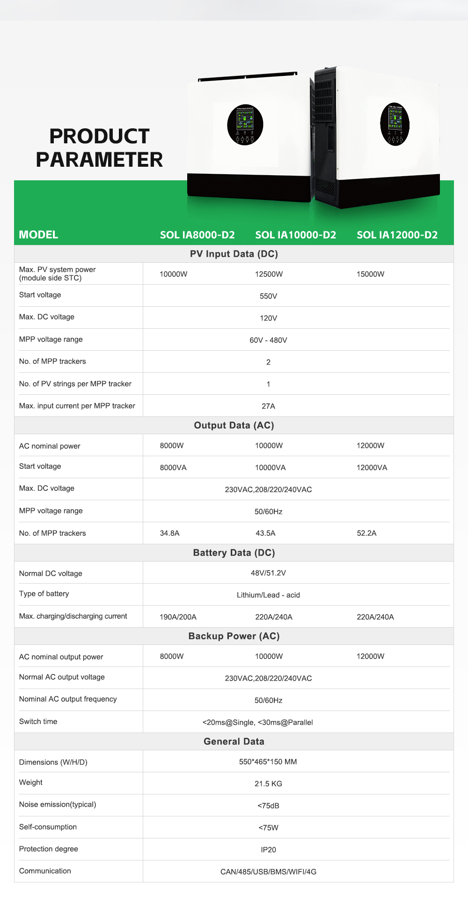
Task: Click the right inverter's round display screen
Action: point(395,124)
